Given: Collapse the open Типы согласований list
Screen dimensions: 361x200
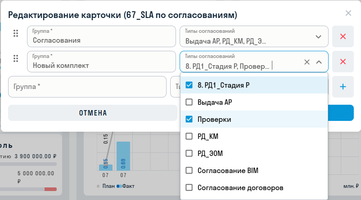Looking at the screenshot, I should [x=319, y=62].
